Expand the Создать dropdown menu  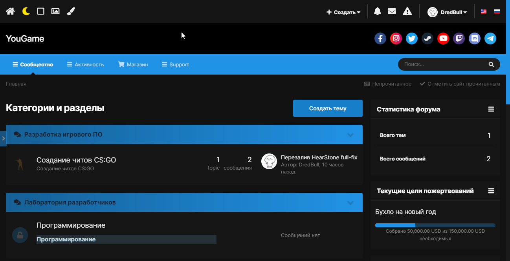coord(343,12)
